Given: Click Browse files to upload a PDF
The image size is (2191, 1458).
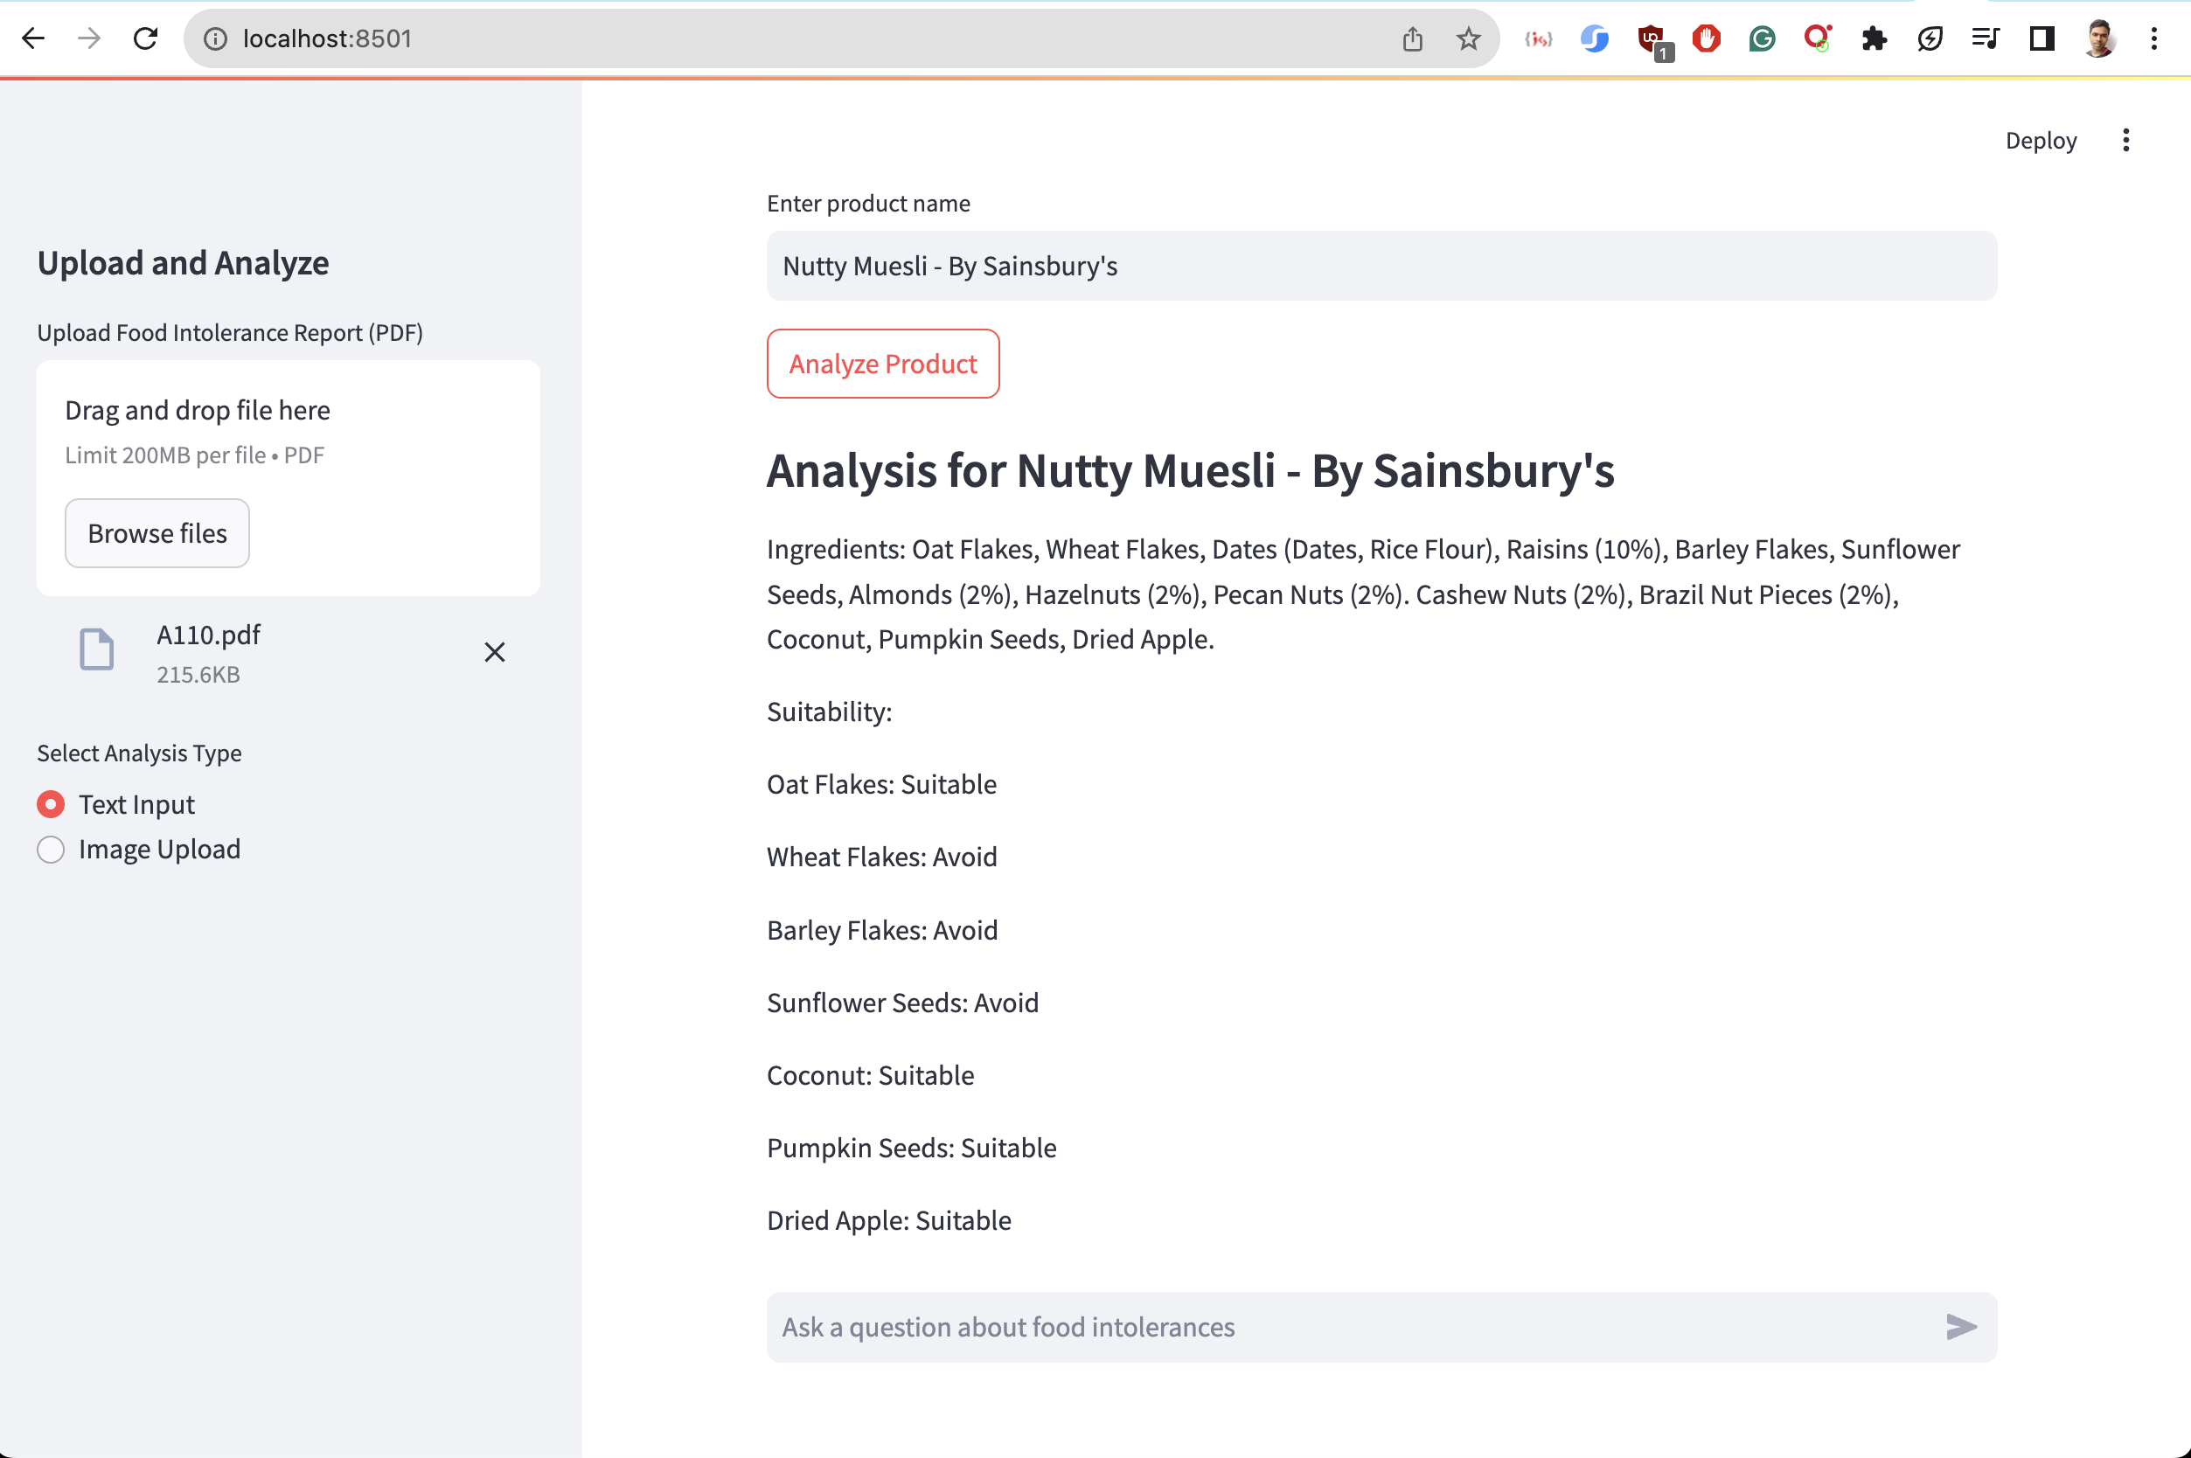Looking at the screenshot, I should tap(157, 533).
